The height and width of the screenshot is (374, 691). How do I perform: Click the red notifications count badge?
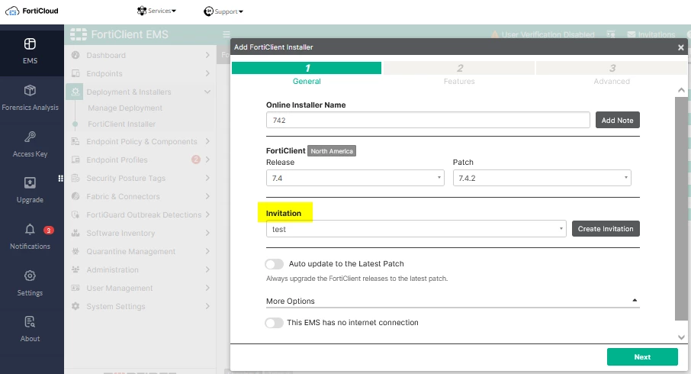click(x=49, y=230)
